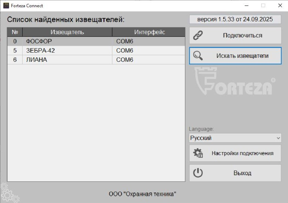
Task: Click the № column header
Action: coord(15,32)
